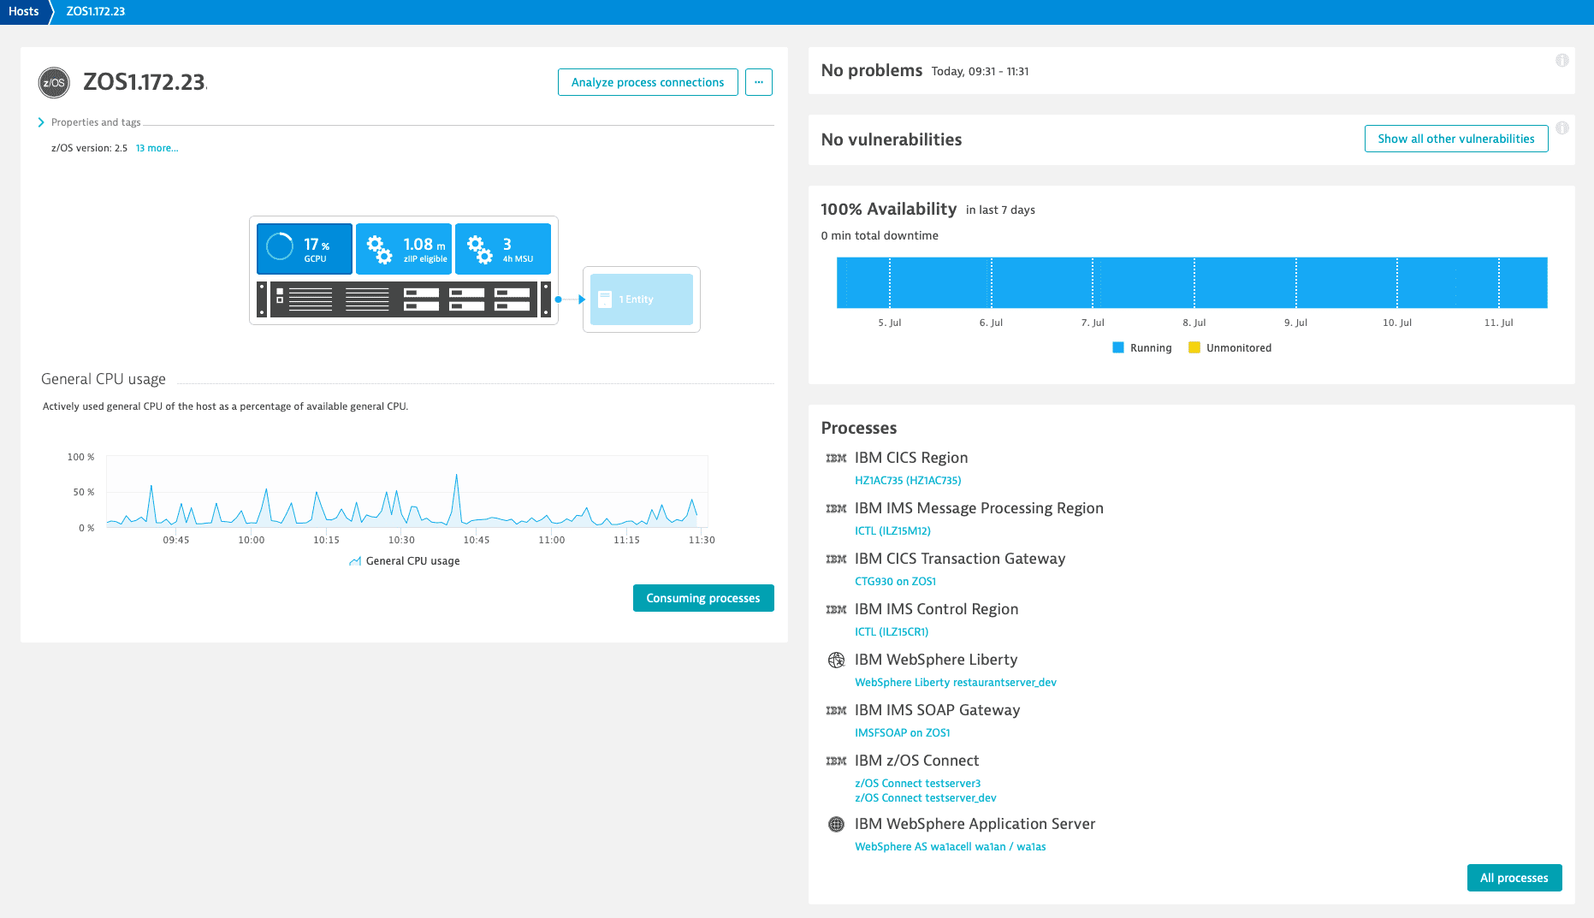
Task: Toggle Running series in availability legend
Action: [x=1141, y=348]
